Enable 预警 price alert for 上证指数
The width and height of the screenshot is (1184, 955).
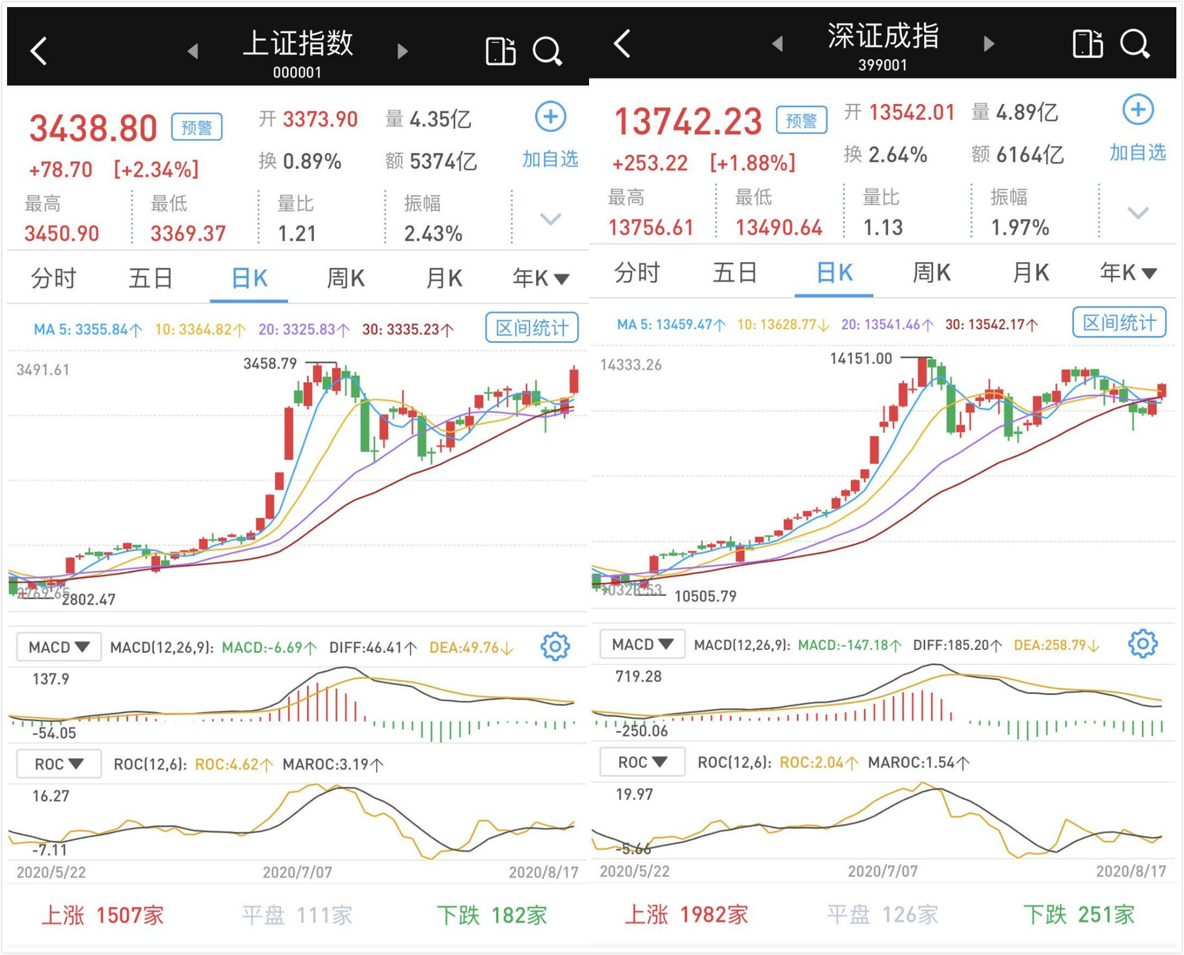tap(198, 127)
